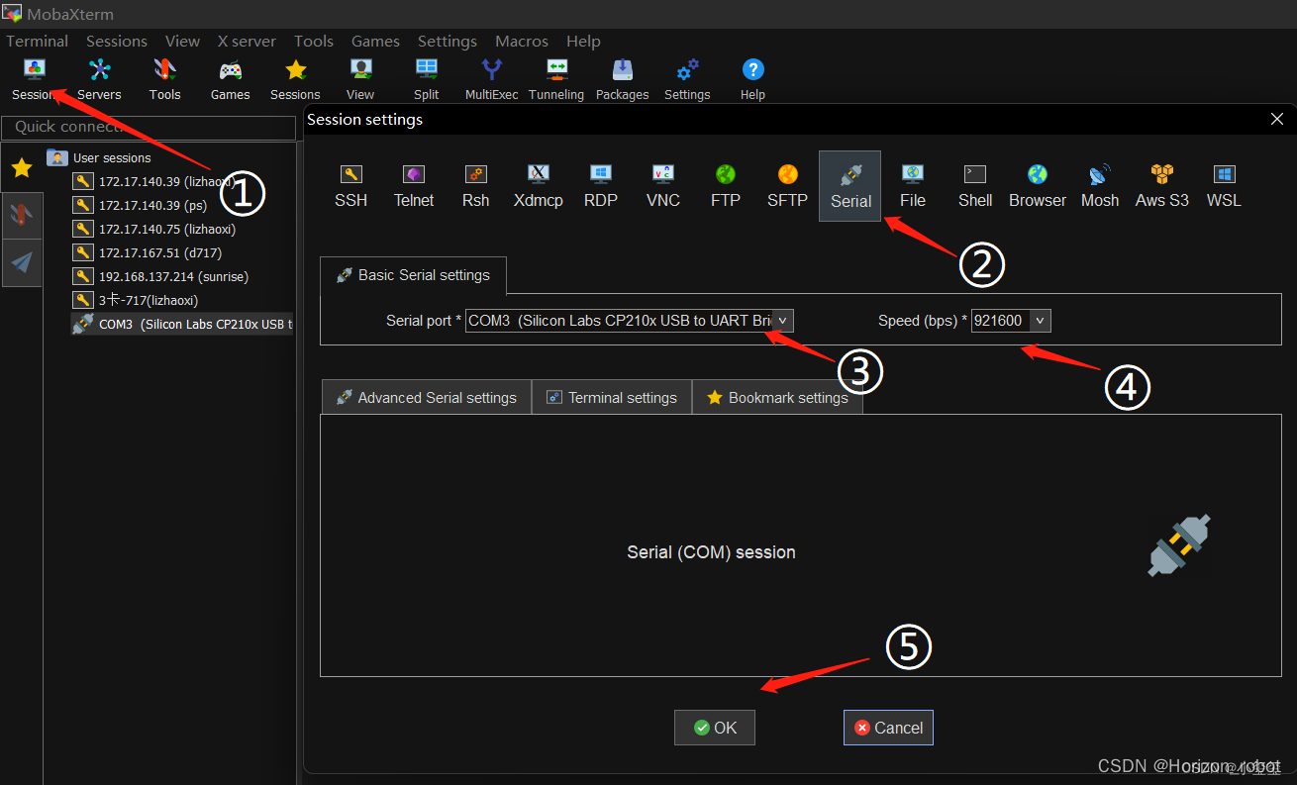Open the Help menu in menu bar
Image resolution: width=1297 pixels, height=785 pixels.
[x=583, y=41]
